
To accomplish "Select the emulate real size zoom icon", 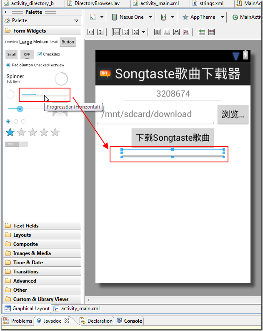I will coord(126,32).
